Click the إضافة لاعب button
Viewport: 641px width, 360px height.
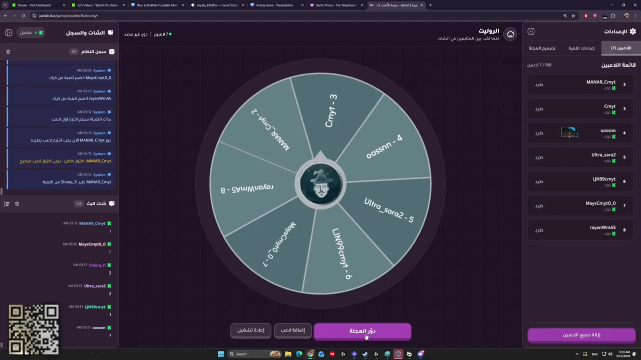point(293,330)
